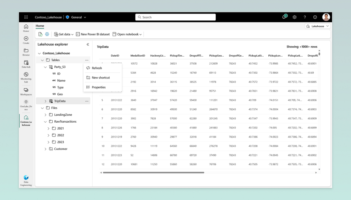This screenshot has height=200, width=351.
Task: Open OneLake_Demo workspace icon
Action: point(26,105)
